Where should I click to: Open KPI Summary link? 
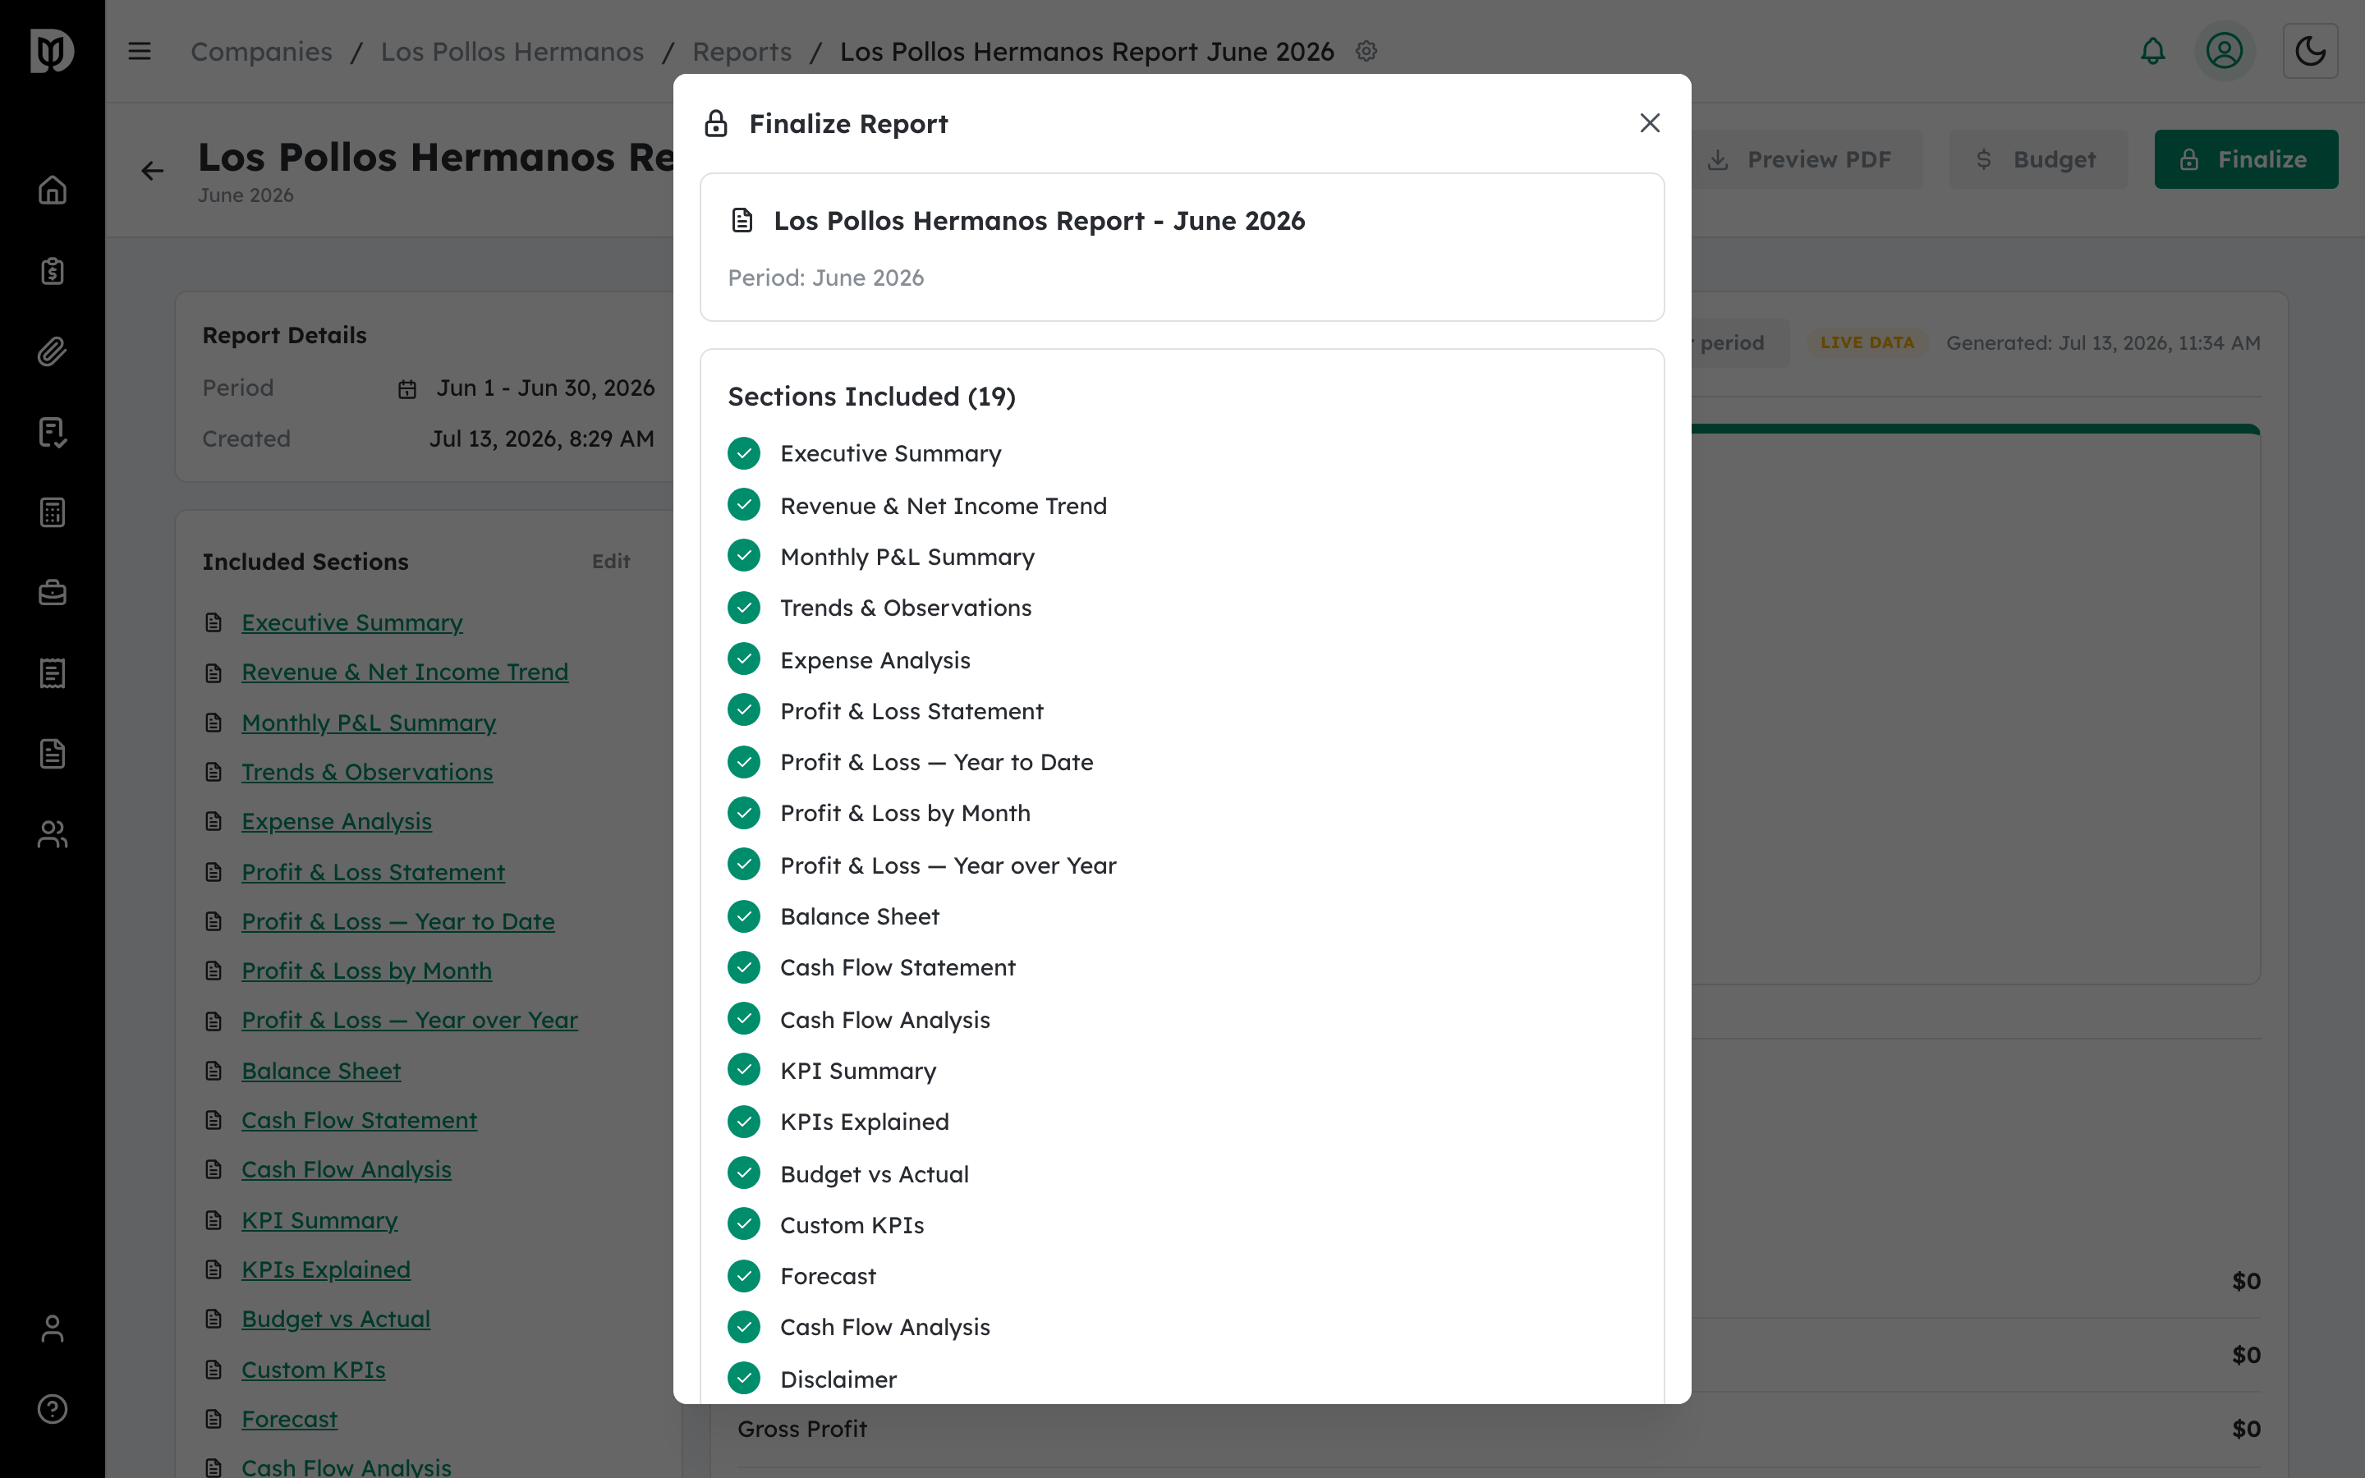319,1220
